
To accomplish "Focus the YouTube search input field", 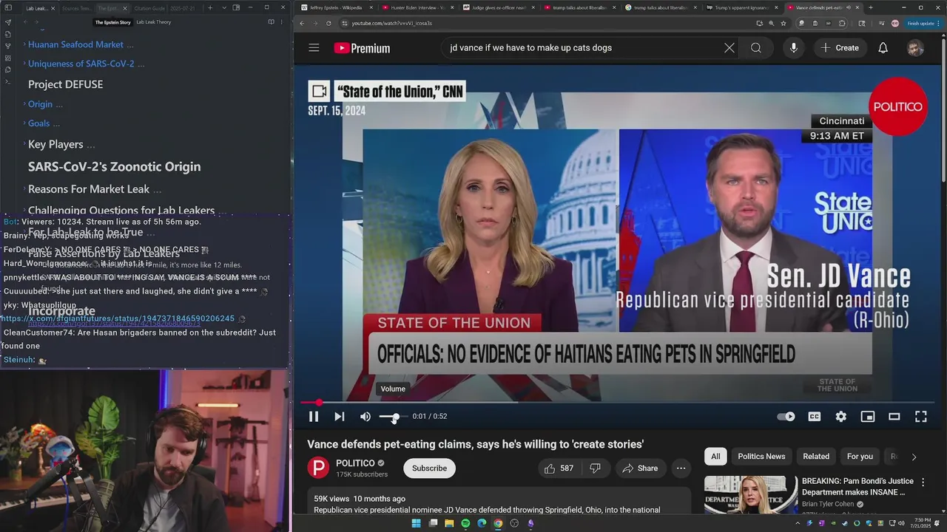I will pyautogui.click(x=581, y=48).
